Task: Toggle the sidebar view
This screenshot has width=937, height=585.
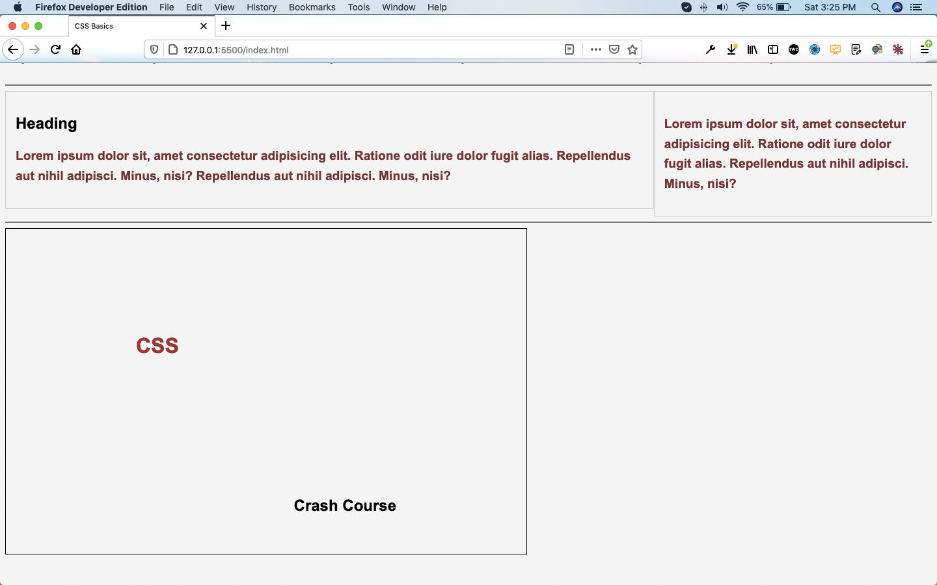Action: pos(773,49)
